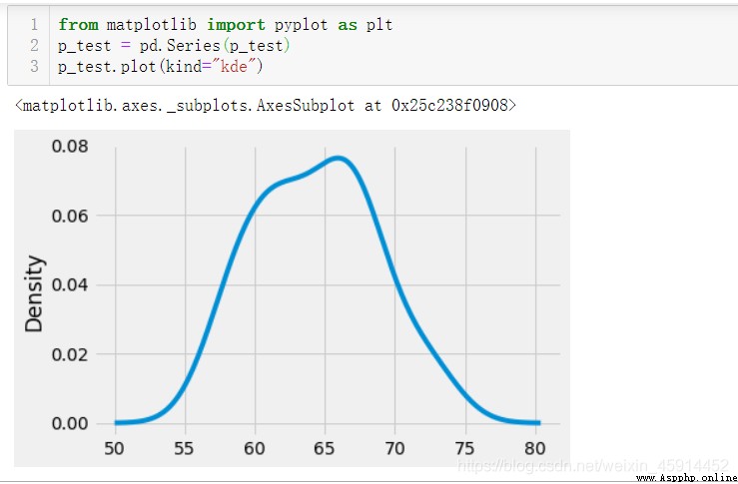Click the 0.08 y-axis tick label
738x484 pixels.
click(70, 147)
